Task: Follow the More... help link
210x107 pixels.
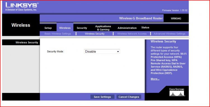Action: point(155,79)
